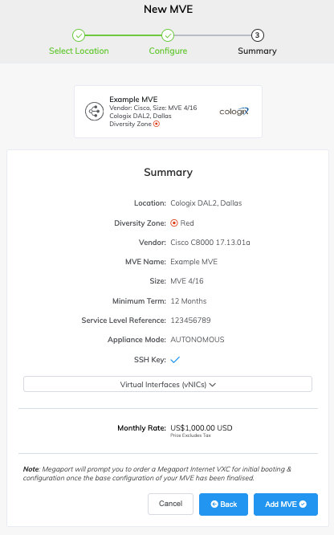Open the Summary step label

[x=257, y=51]
